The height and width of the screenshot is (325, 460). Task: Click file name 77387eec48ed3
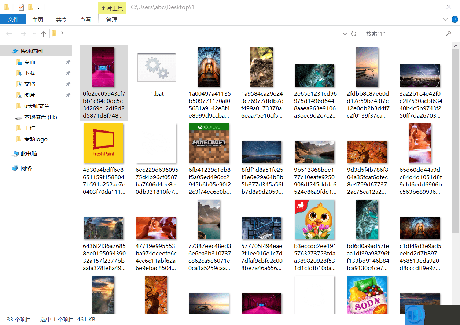pyautogui.click(x=209, y=257)
